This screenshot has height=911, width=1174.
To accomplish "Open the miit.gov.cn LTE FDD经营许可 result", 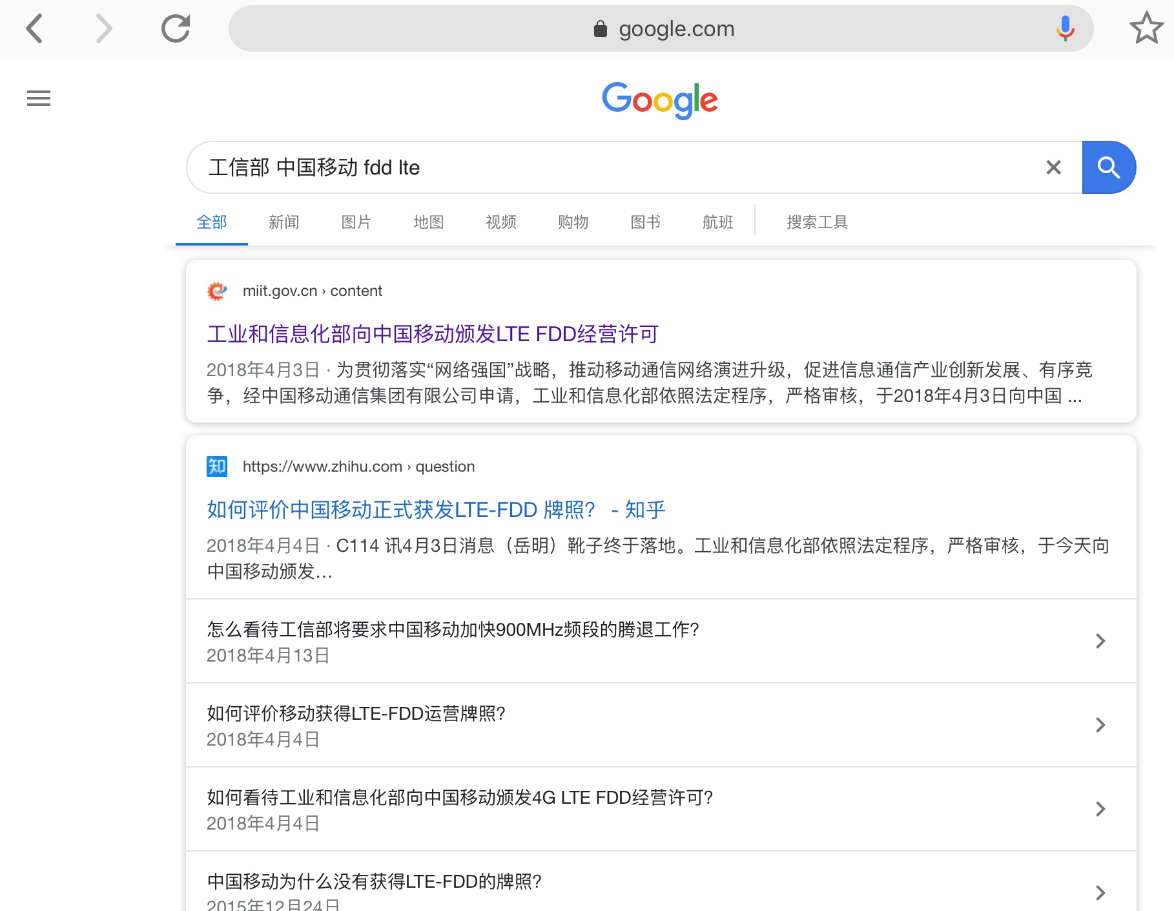I will 433,334.
